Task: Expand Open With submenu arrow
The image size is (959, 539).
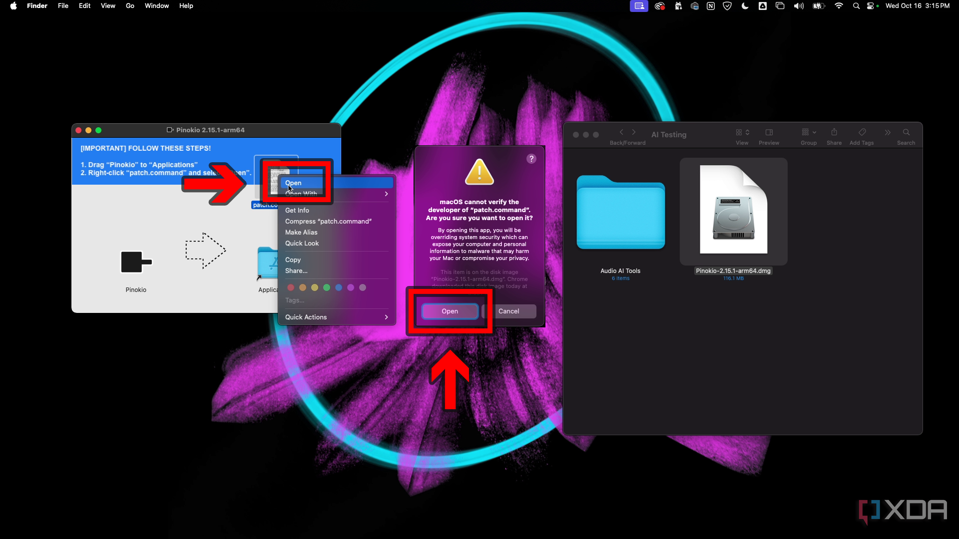Action: tap(386, 194)
